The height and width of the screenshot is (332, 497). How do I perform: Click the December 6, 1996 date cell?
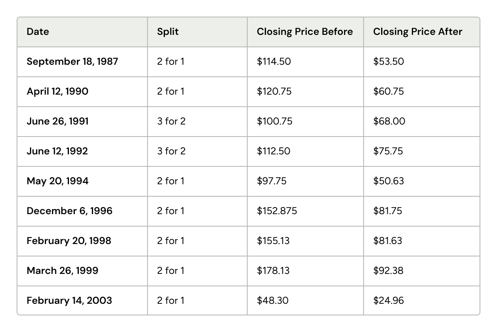69,211
